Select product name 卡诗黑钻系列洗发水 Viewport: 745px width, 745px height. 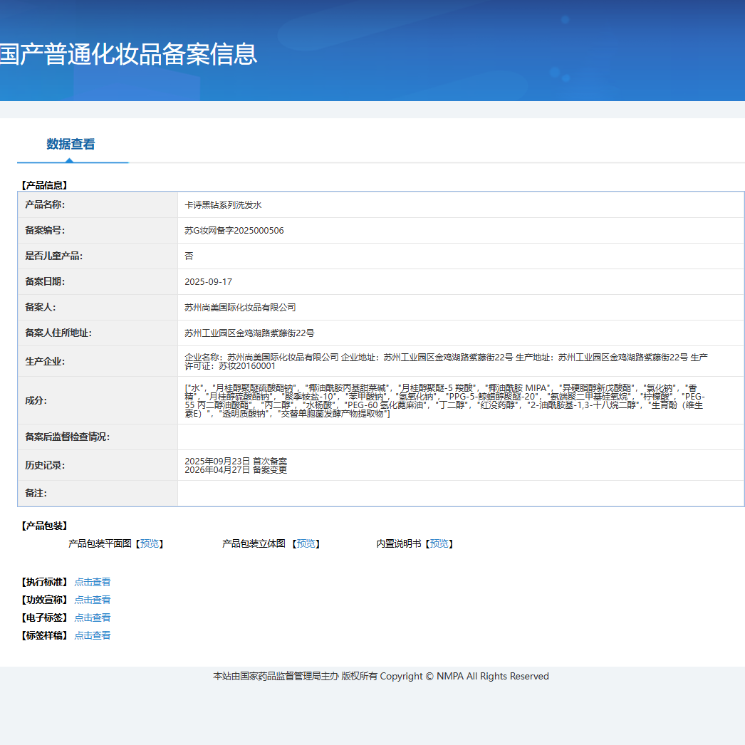coord(224,205)
